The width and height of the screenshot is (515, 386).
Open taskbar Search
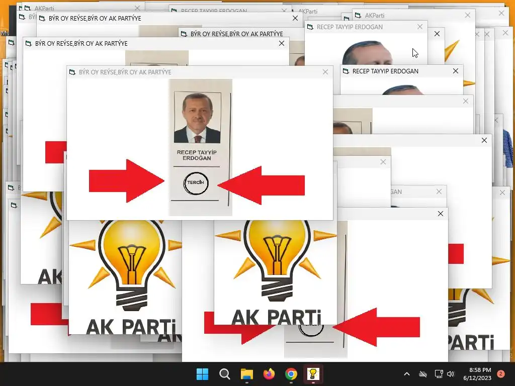[225, 374]
